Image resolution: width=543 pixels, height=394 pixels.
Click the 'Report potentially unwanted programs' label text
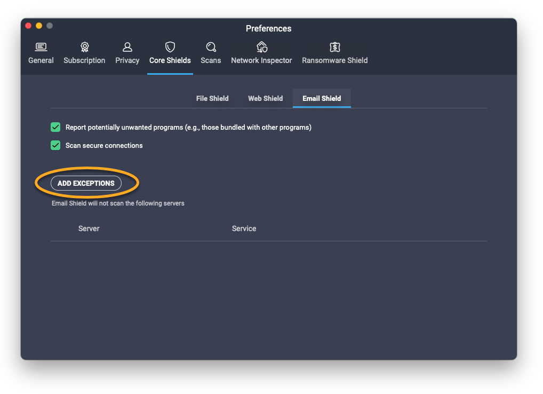pyautogui.click(x=188, y=127)
